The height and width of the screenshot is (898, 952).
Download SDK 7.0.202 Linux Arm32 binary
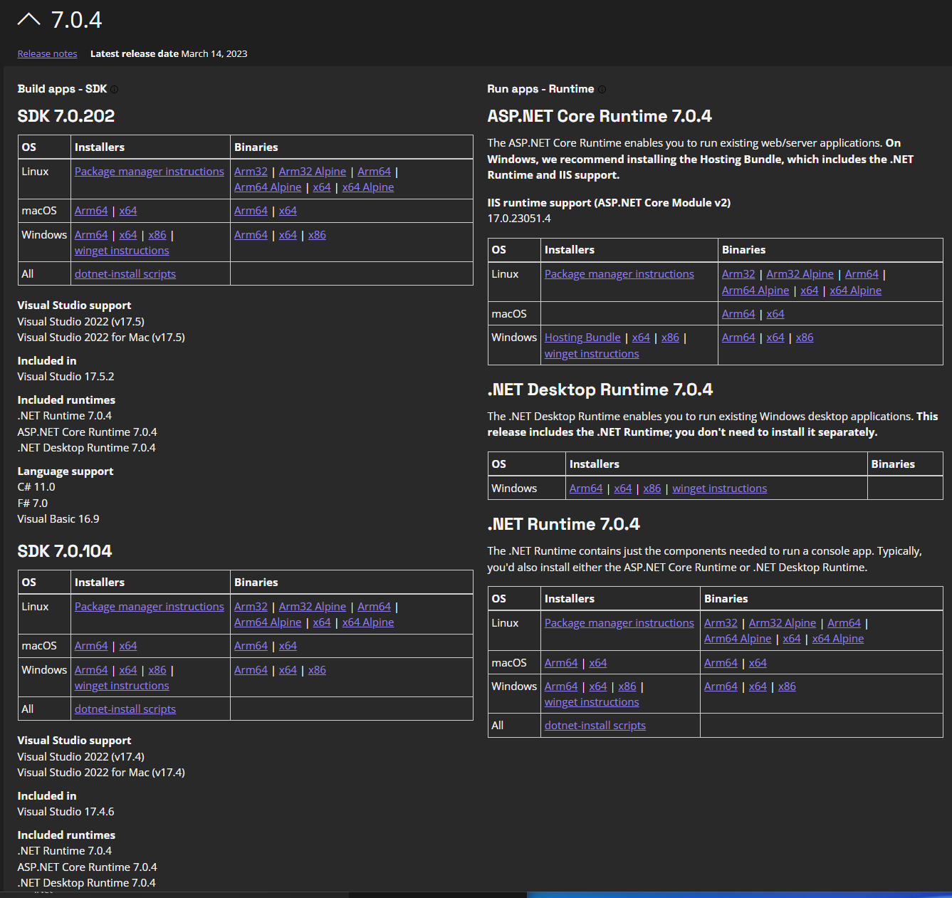click(x=251, y=172)
